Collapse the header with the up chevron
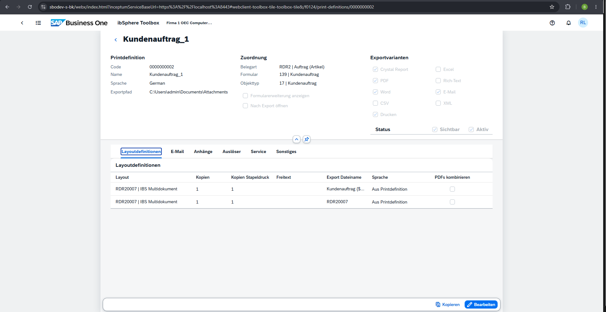 (x=297, y=139)
